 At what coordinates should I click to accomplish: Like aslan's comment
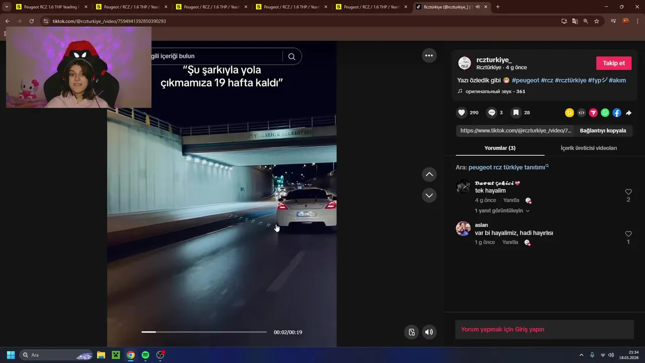[x=628, y=234]
